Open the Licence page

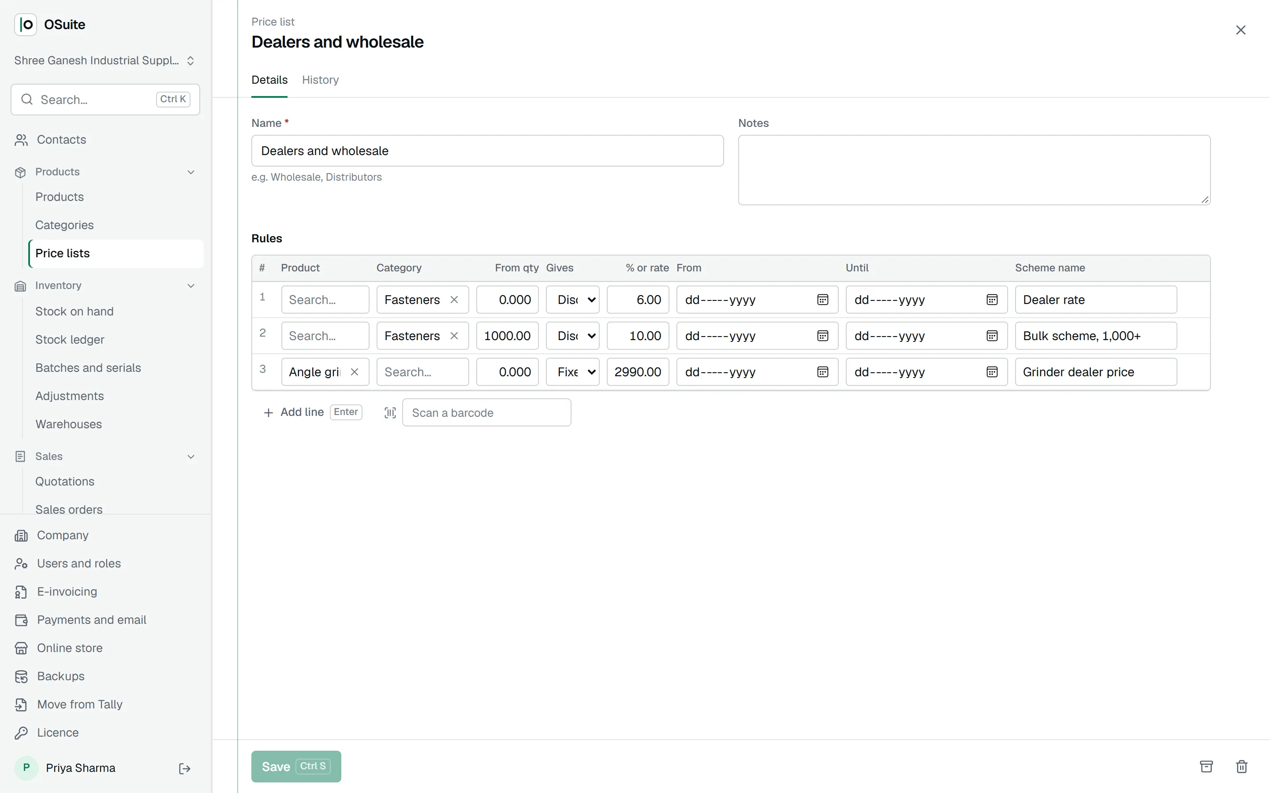tap(106, 733)
